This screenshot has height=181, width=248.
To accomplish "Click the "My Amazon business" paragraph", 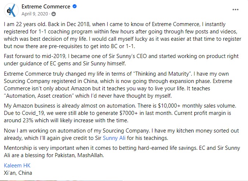I will pyautogui.click(x=120, y=113).
